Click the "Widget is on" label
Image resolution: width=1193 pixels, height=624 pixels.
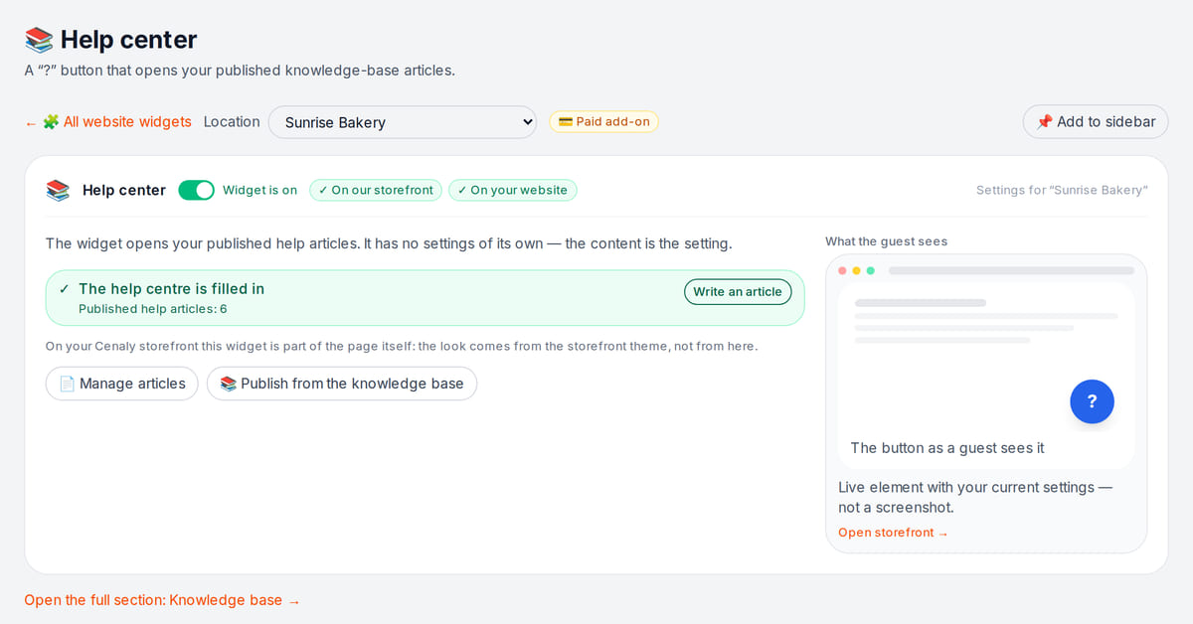pyautogui.click(x=259, y=190)
